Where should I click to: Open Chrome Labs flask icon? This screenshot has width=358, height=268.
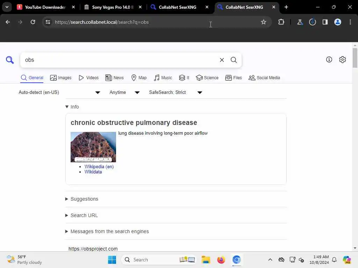click(300, 22)
